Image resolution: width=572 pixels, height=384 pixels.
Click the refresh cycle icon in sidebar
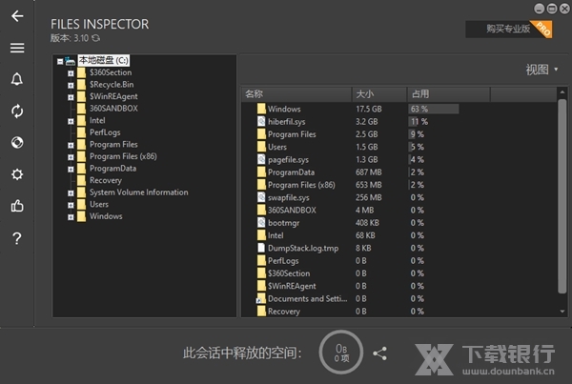pyautogui.click(x=17, y=111)
